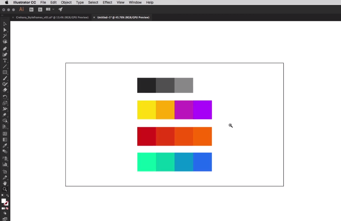341x221 pixels.
Task: Select the Zoom tool
Action: click(x=5, y=189)
